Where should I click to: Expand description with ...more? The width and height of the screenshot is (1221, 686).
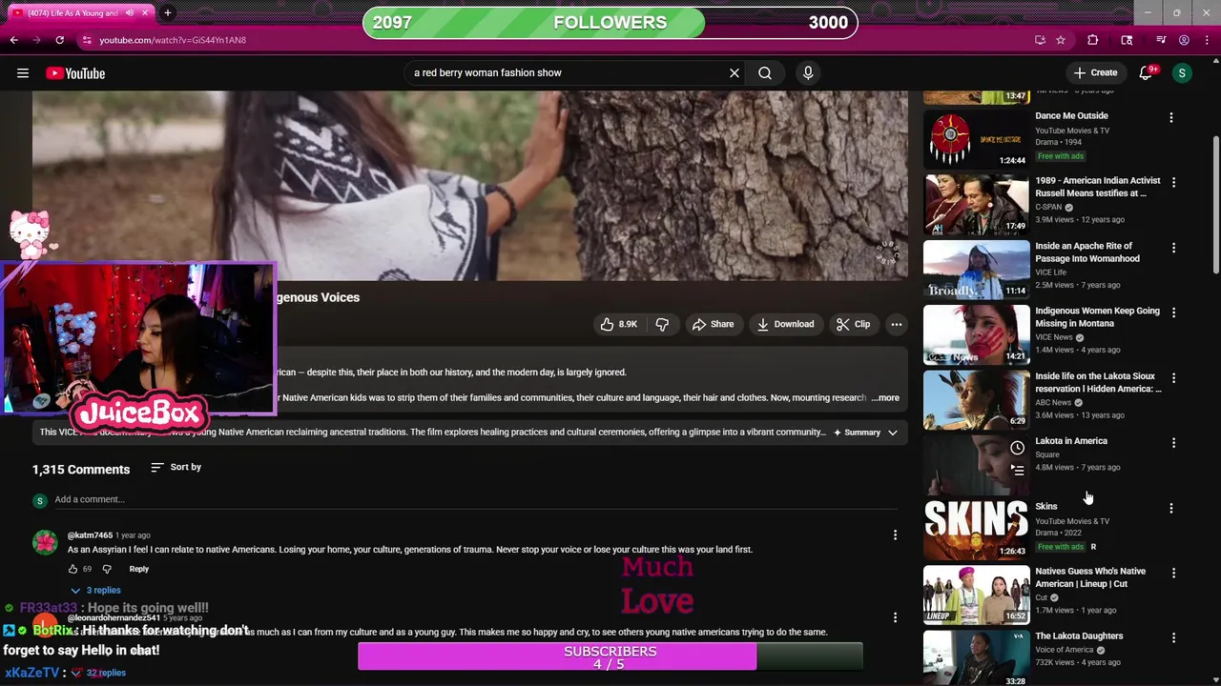tap(884, 397)
